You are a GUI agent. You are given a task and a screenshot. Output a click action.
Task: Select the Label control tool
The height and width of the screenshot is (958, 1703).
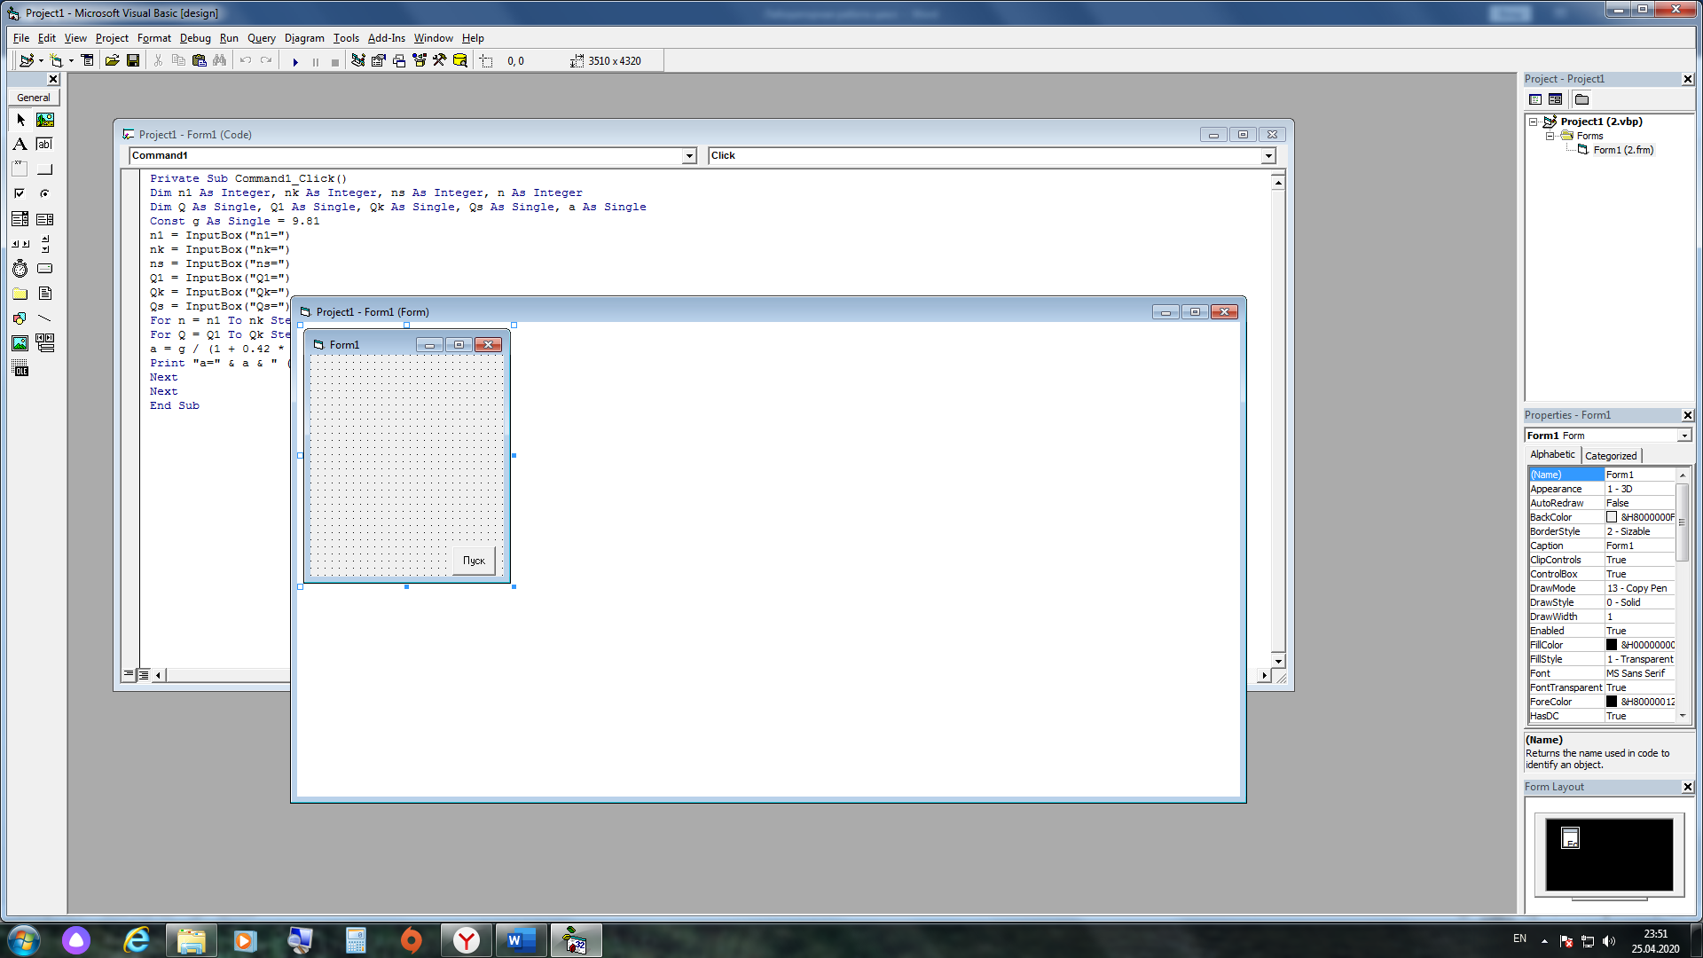click(20, 144)
